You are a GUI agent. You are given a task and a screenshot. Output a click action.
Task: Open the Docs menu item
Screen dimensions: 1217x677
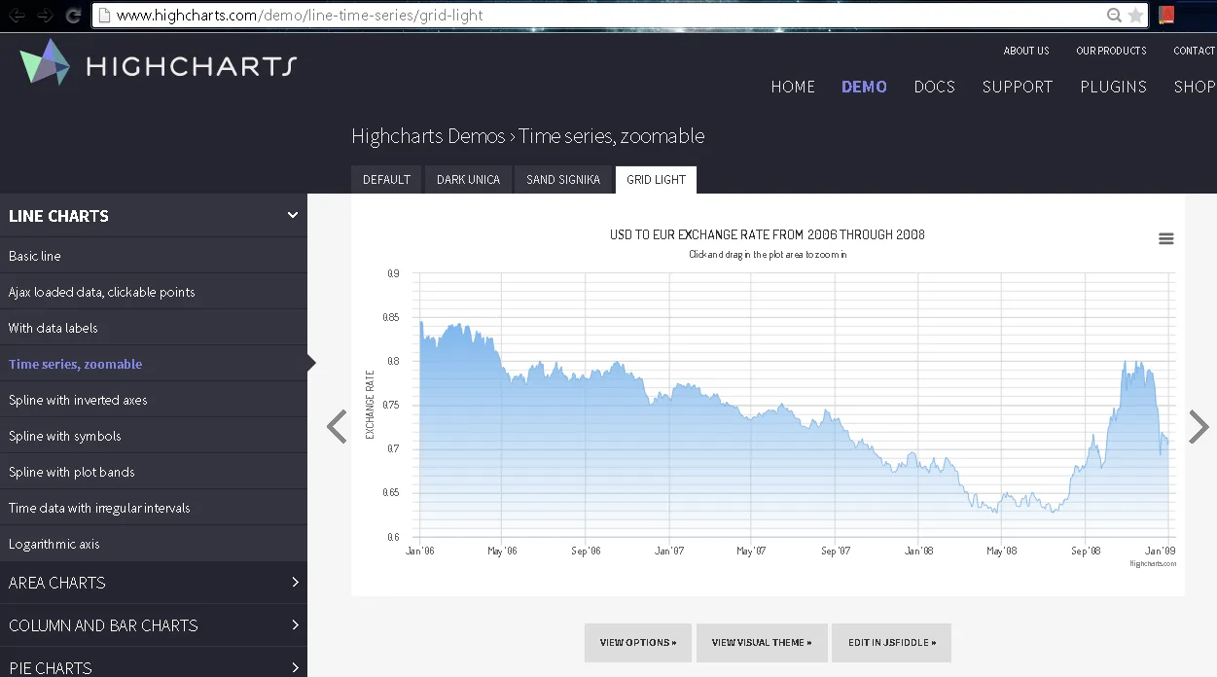tap(934, 87)
